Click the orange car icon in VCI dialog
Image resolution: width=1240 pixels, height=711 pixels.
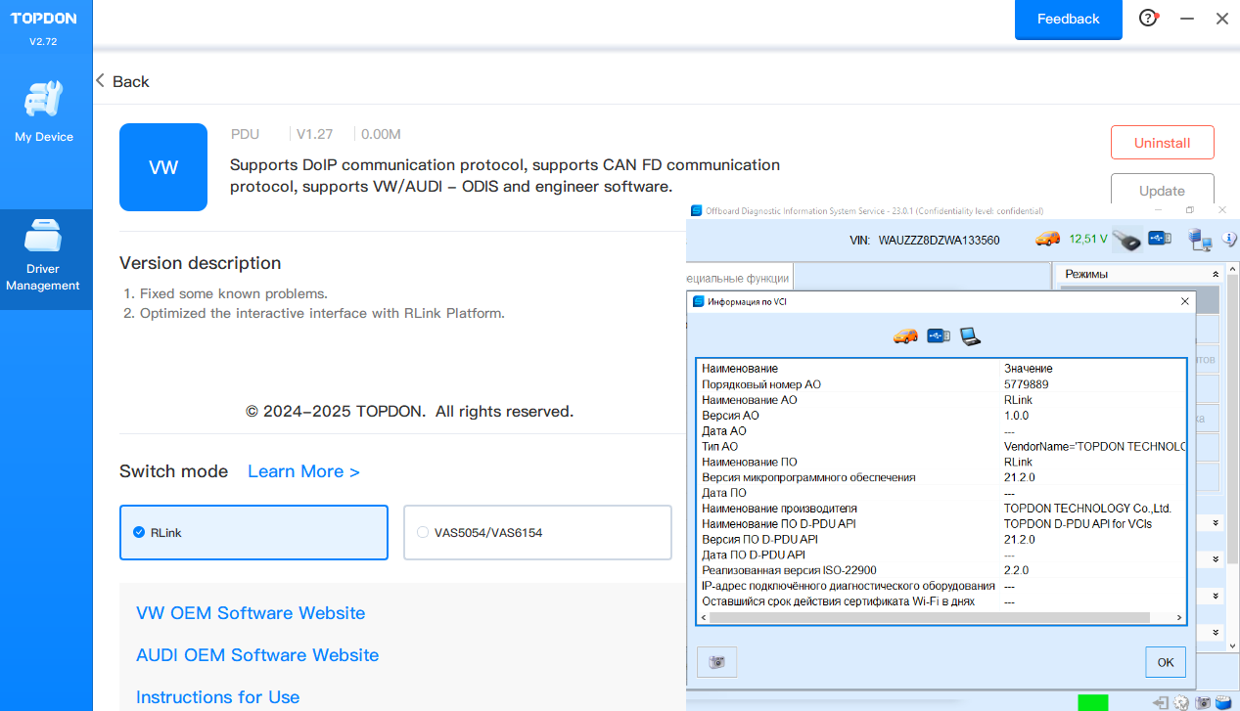[x=905, y=336]
